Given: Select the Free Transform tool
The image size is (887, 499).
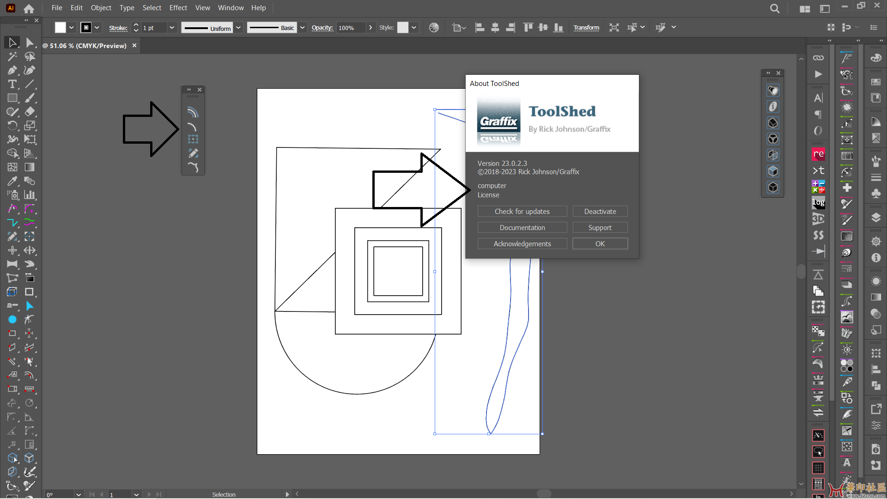Looking at the screenshot, I should tap(30, 140).
